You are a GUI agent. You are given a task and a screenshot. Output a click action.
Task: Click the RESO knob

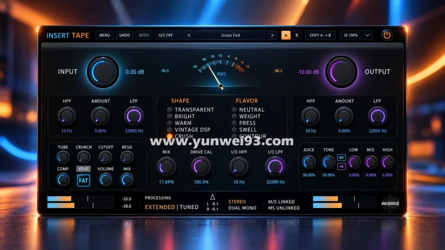click(127, 157)
